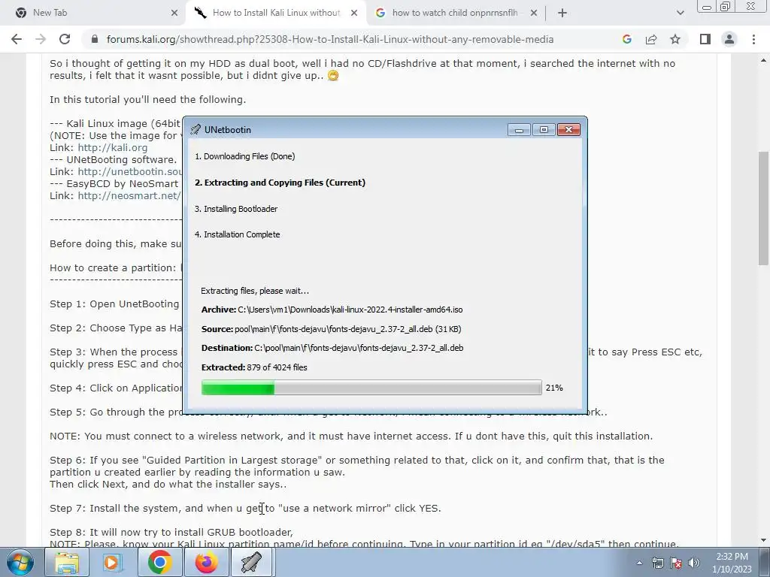The width and height of the screenshot is (770, 577).
Task: Go back with the browser back arrow
Action: [17, 39]
